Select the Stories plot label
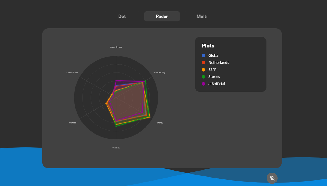The height and width of the screenshot is (186, 327). point(214,77)
